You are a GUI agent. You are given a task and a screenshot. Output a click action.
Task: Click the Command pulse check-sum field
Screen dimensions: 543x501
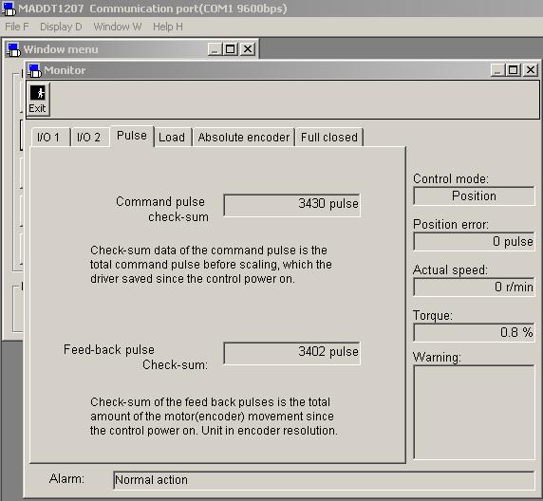coord(292,205)
